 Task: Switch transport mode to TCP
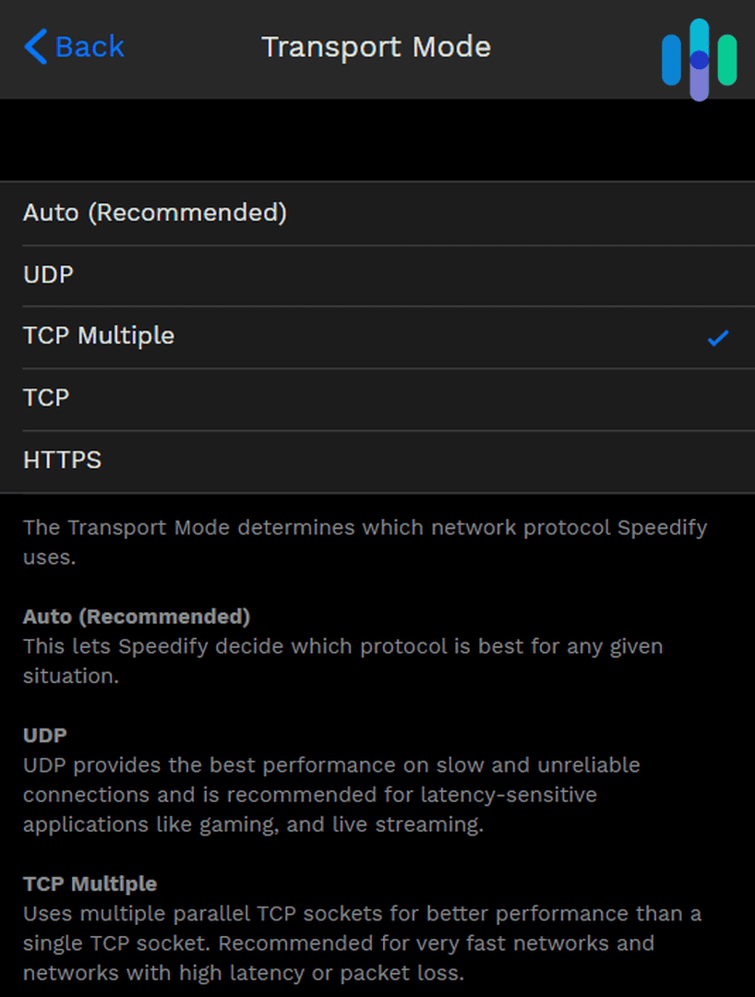(x=45, y=397)
